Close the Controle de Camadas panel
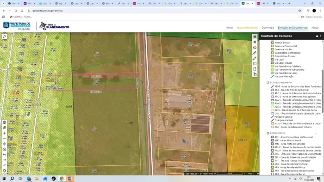The image size is (324, 182). point(320,36)
